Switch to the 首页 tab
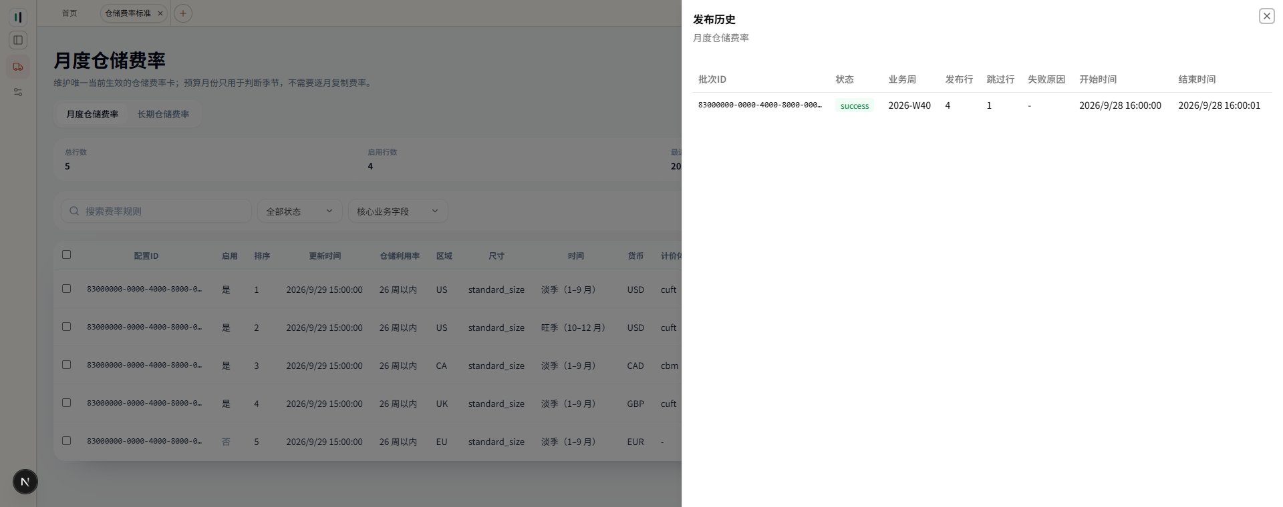The width and height of the screenshot is (1283, 507). [x=69, y=13]
